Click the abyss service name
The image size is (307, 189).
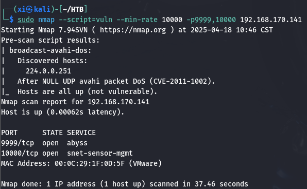click(77, 143)
